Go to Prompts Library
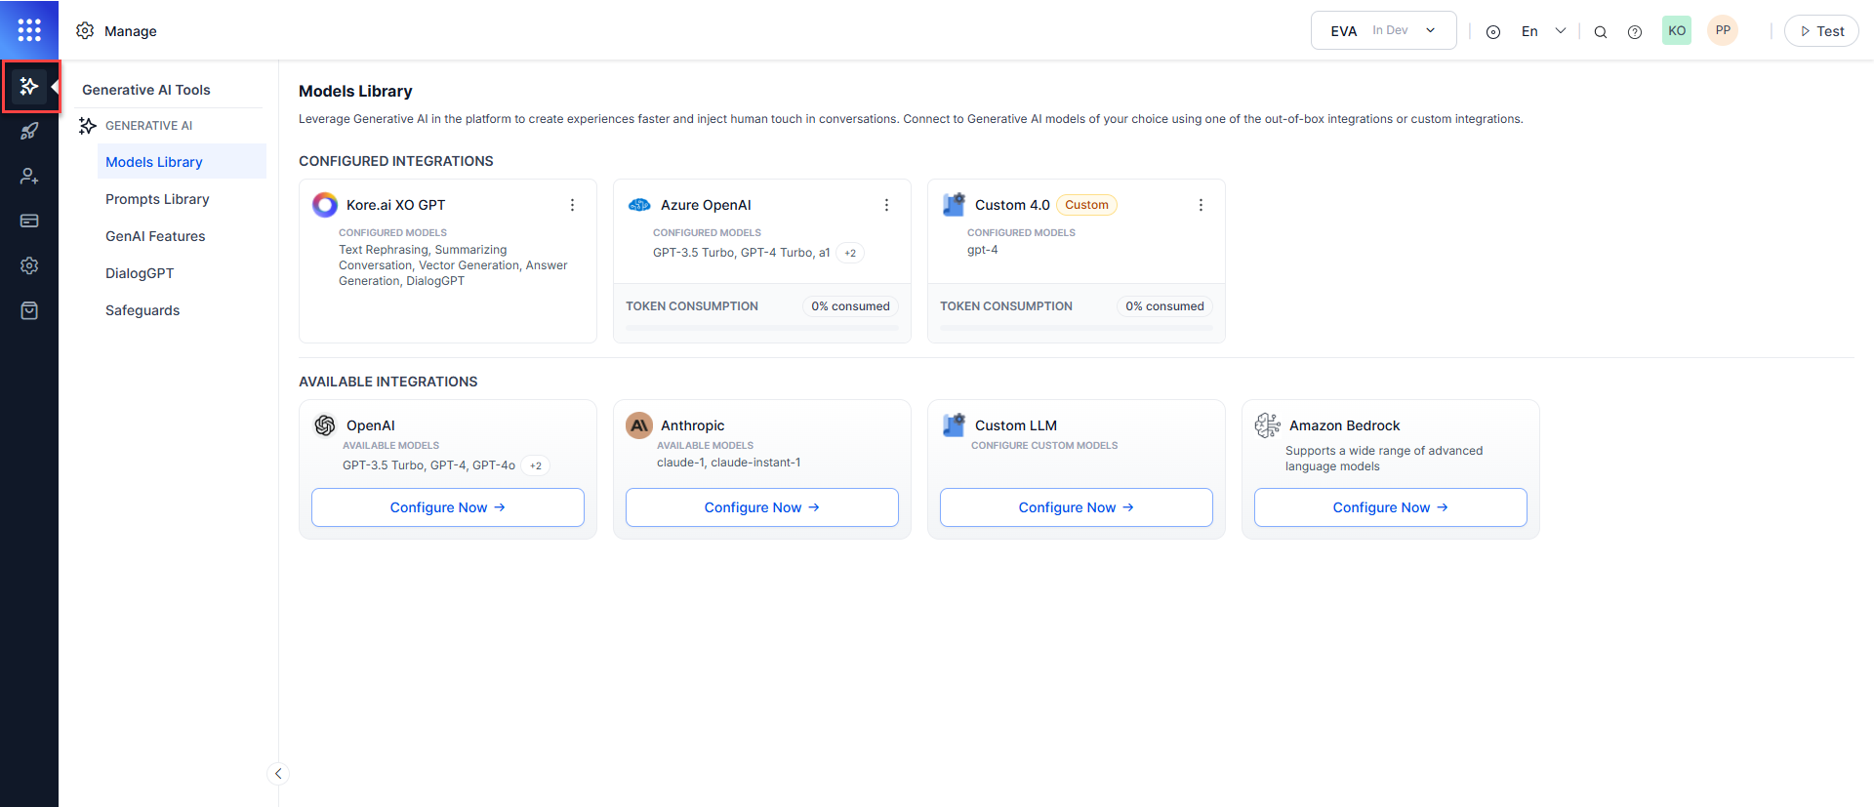 click(x=157, y=199)
